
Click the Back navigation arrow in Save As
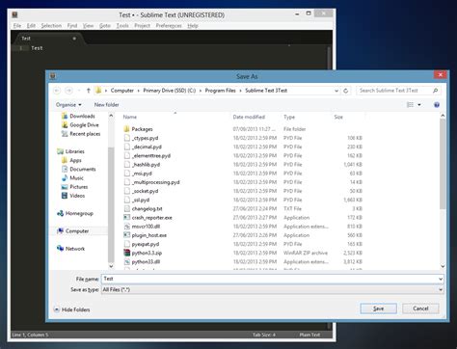(57, 91)
